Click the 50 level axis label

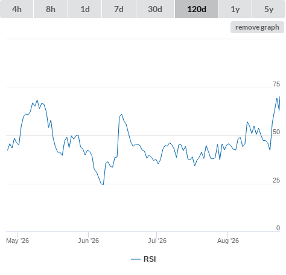(x=276, y=132)
